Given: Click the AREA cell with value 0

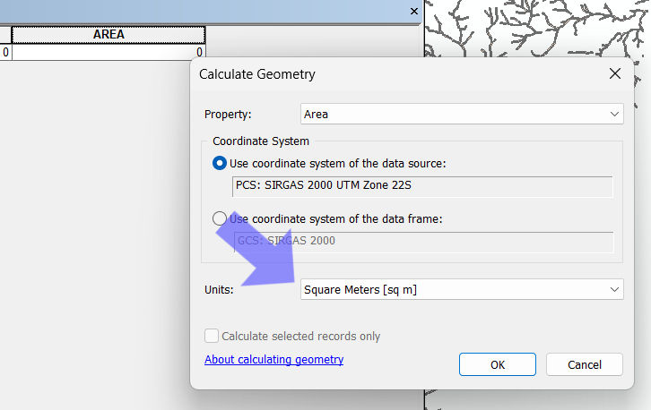Looking at the screenshot, I should [x=108, y=53].
